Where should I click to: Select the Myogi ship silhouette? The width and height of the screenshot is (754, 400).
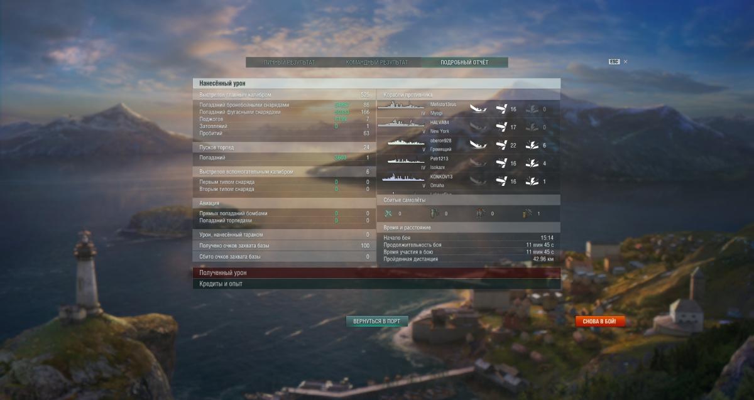pos(400,107)
